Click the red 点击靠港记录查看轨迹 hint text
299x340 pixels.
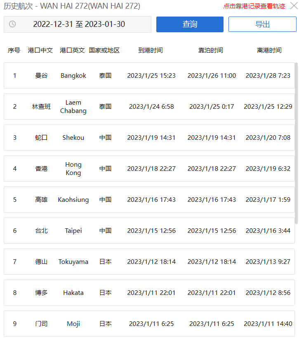point(254,6)
